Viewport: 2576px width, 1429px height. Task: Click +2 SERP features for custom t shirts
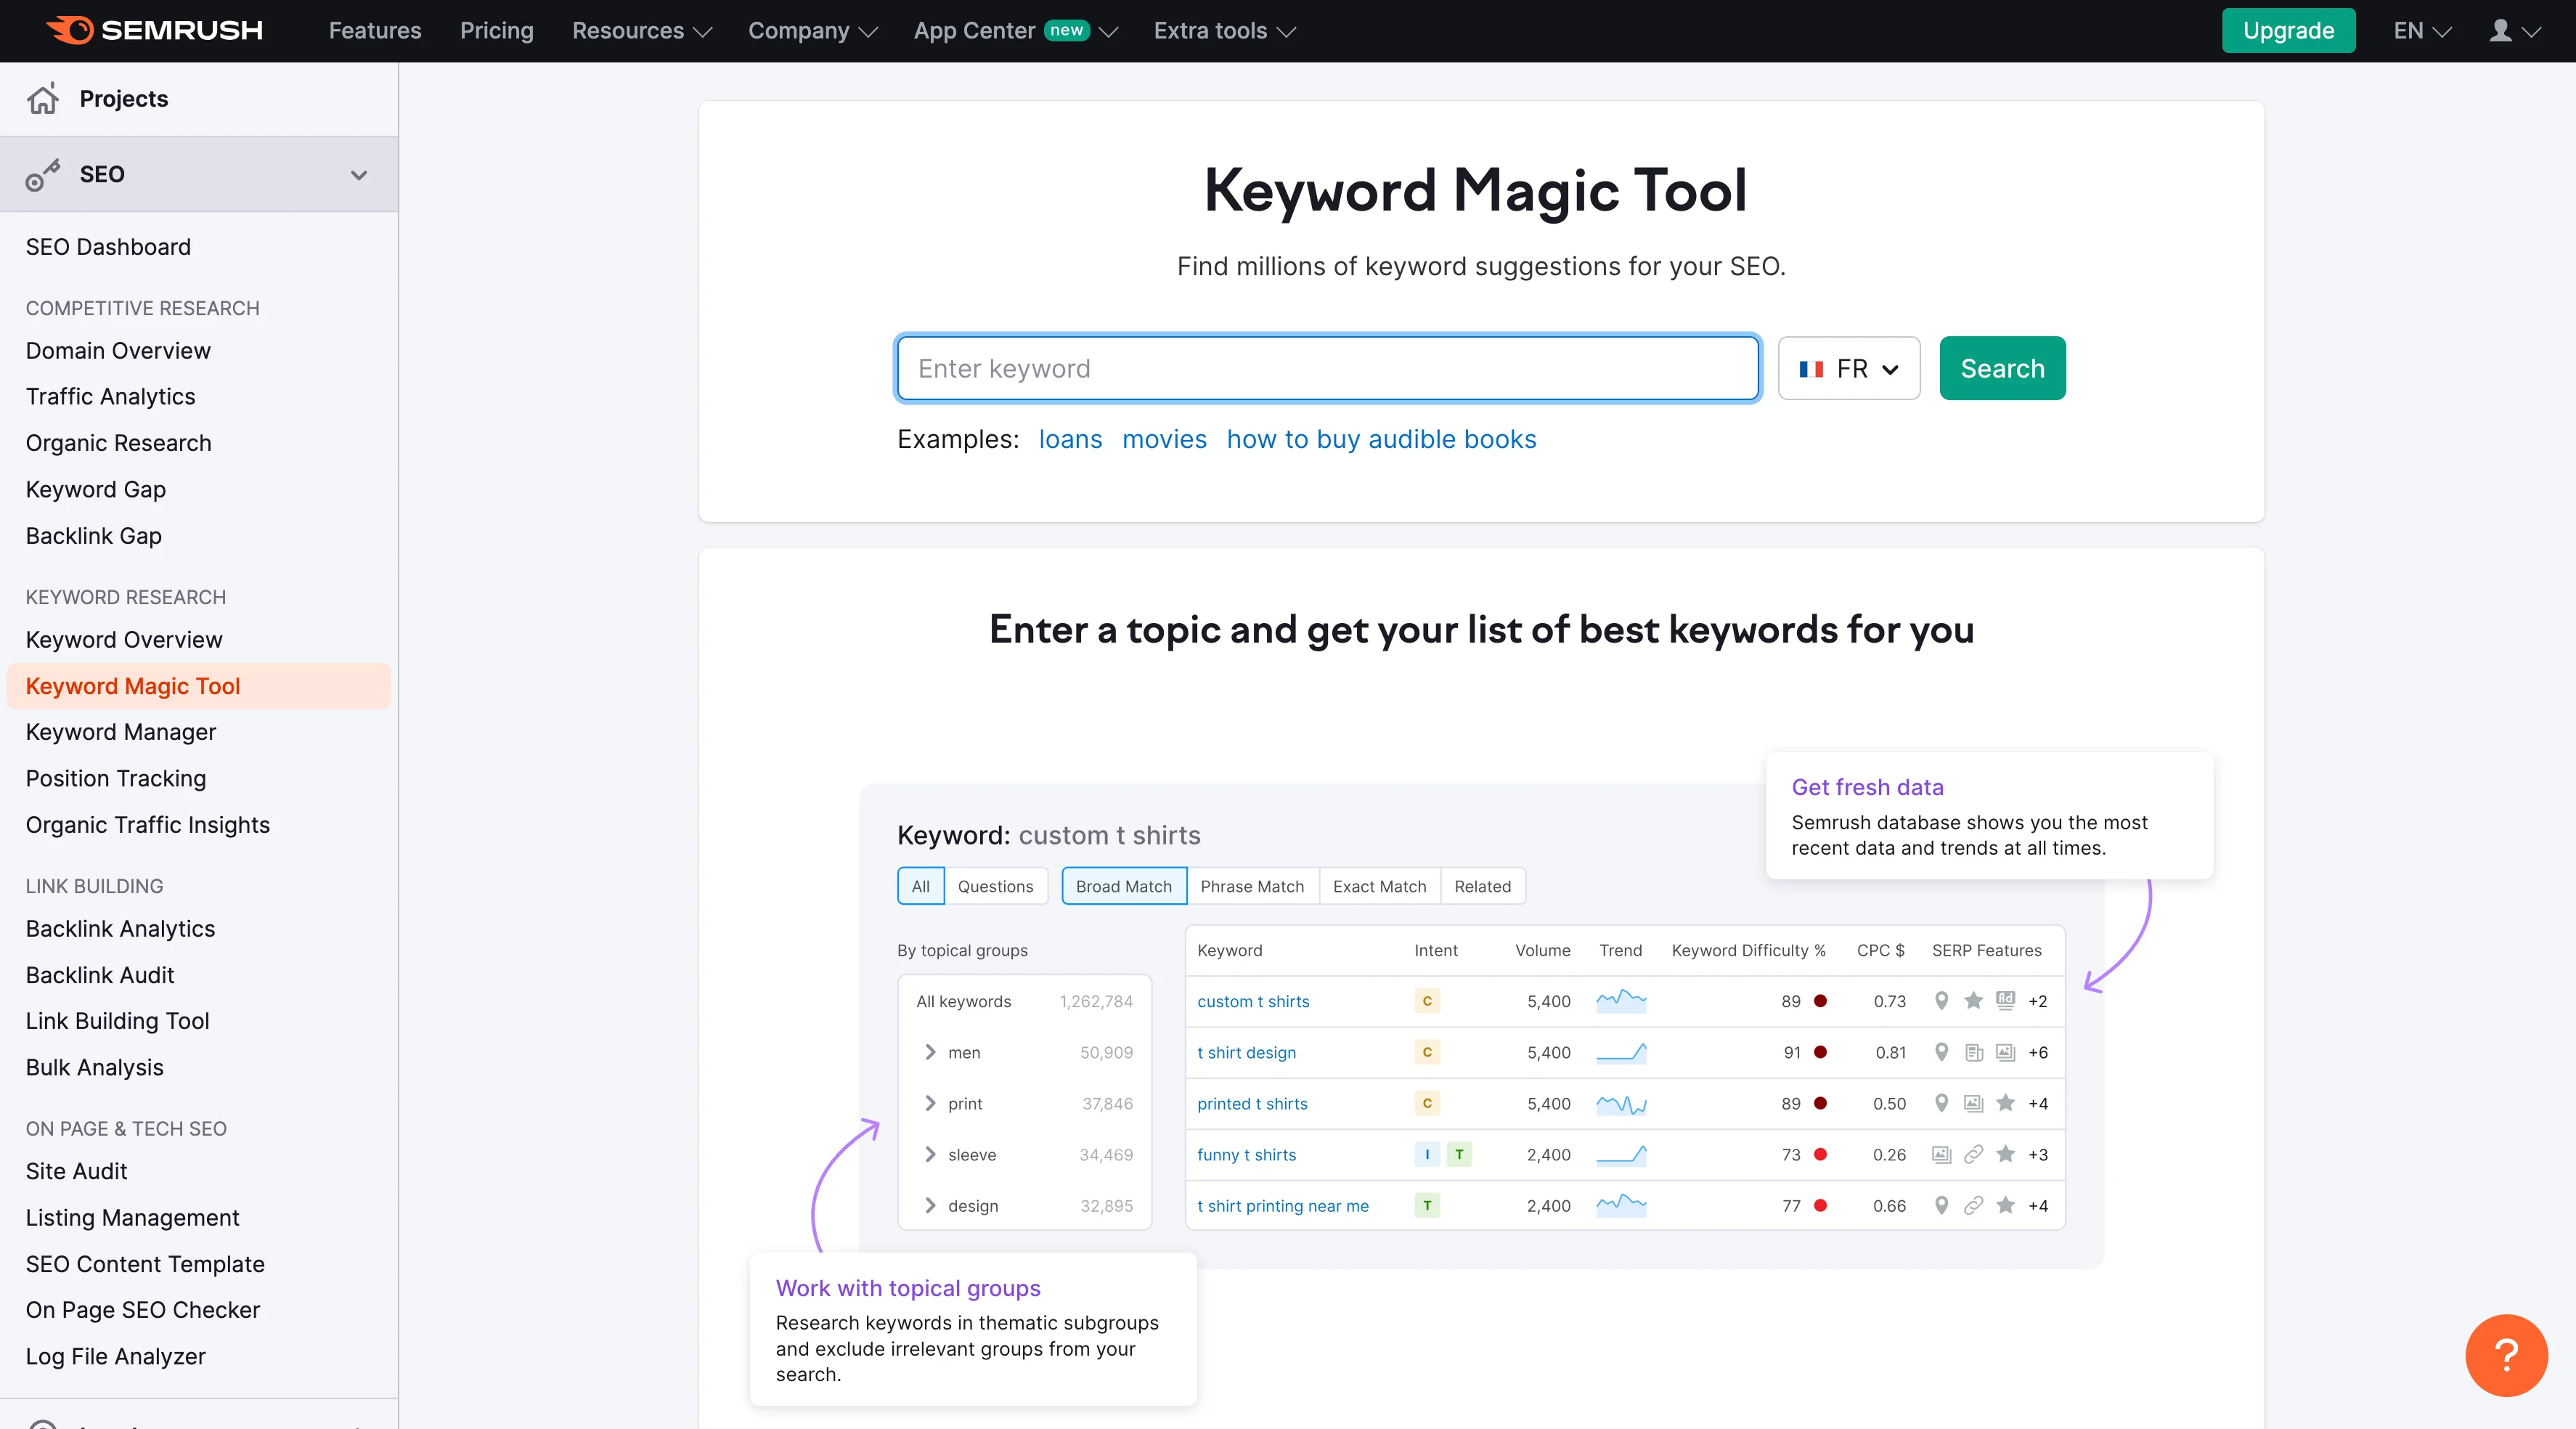pos(2037,1001)
